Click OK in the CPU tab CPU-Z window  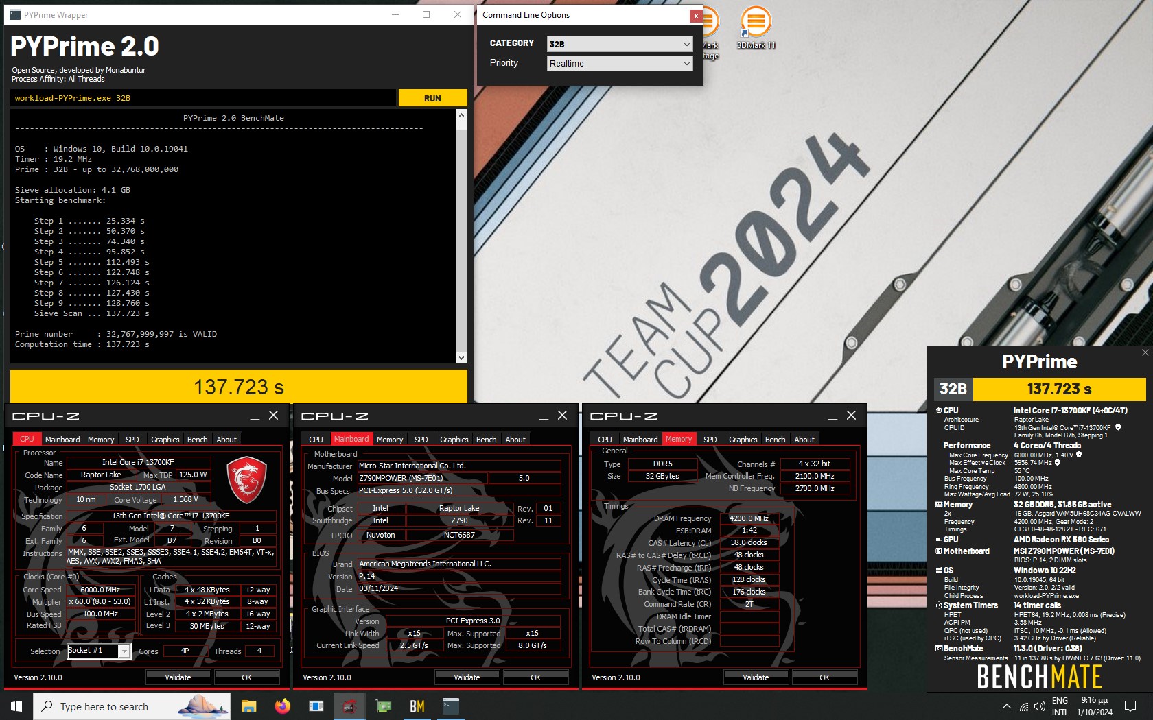pos(247,677)
